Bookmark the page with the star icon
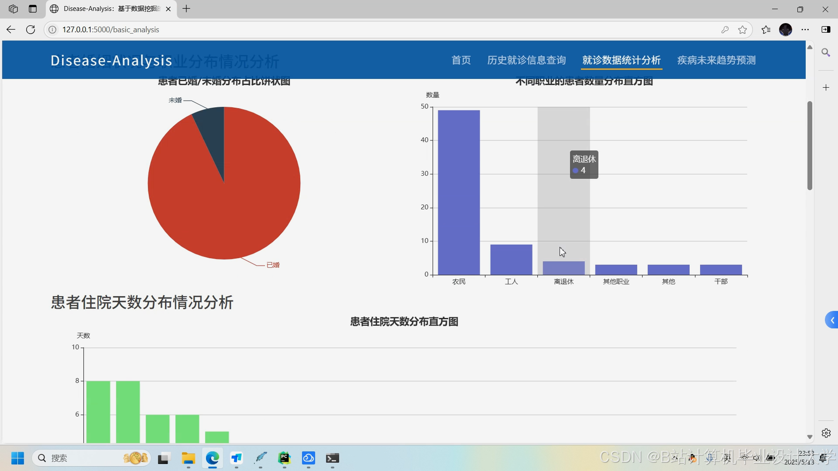 coord(743,29)
